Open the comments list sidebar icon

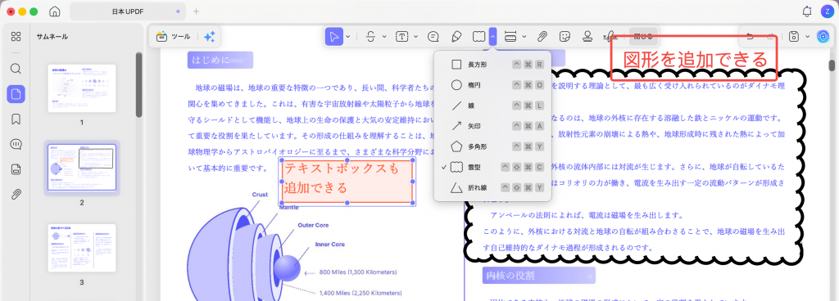16,144
